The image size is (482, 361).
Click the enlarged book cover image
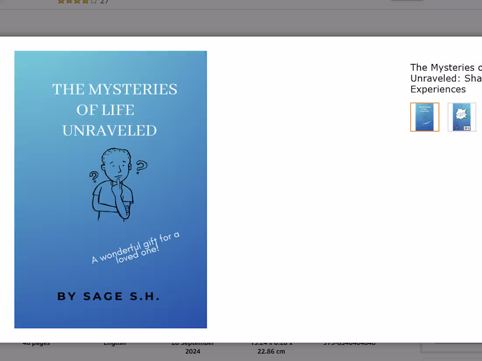(x=110, y=189)
